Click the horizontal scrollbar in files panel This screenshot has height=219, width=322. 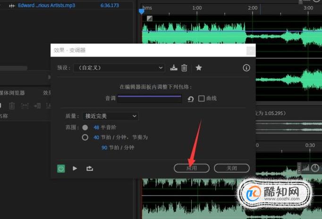[x=14, y=68]
